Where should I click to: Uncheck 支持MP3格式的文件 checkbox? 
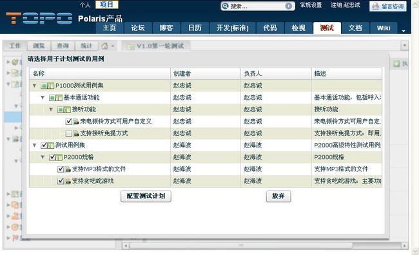tap(61, 169)
